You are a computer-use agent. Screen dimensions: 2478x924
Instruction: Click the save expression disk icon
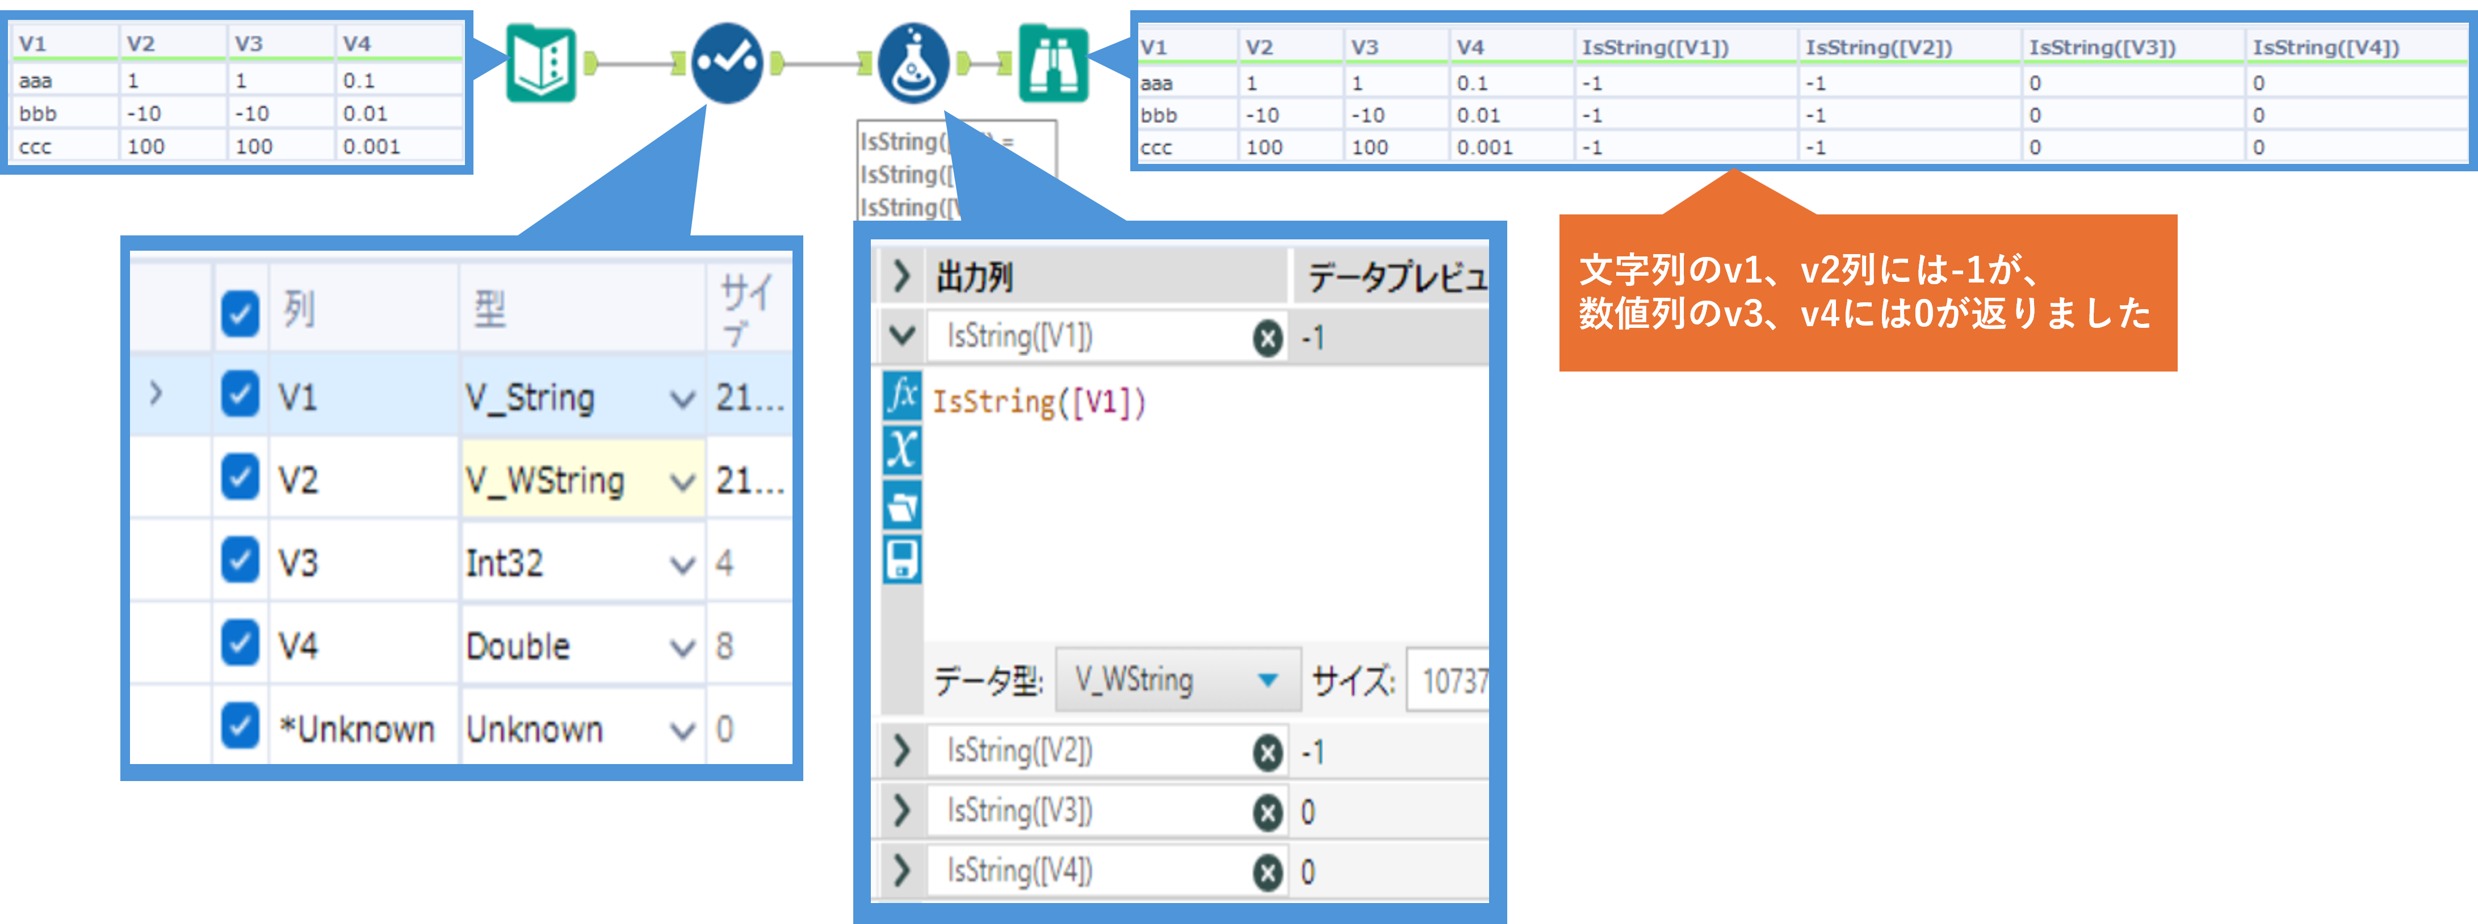(902, 560)
